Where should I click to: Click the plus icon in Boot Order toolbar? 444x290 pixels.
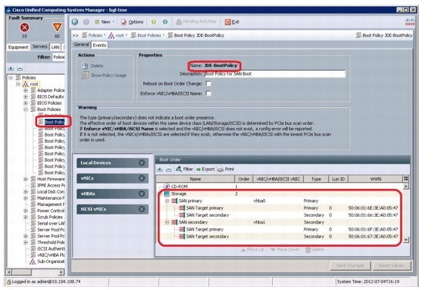point(160,170)
